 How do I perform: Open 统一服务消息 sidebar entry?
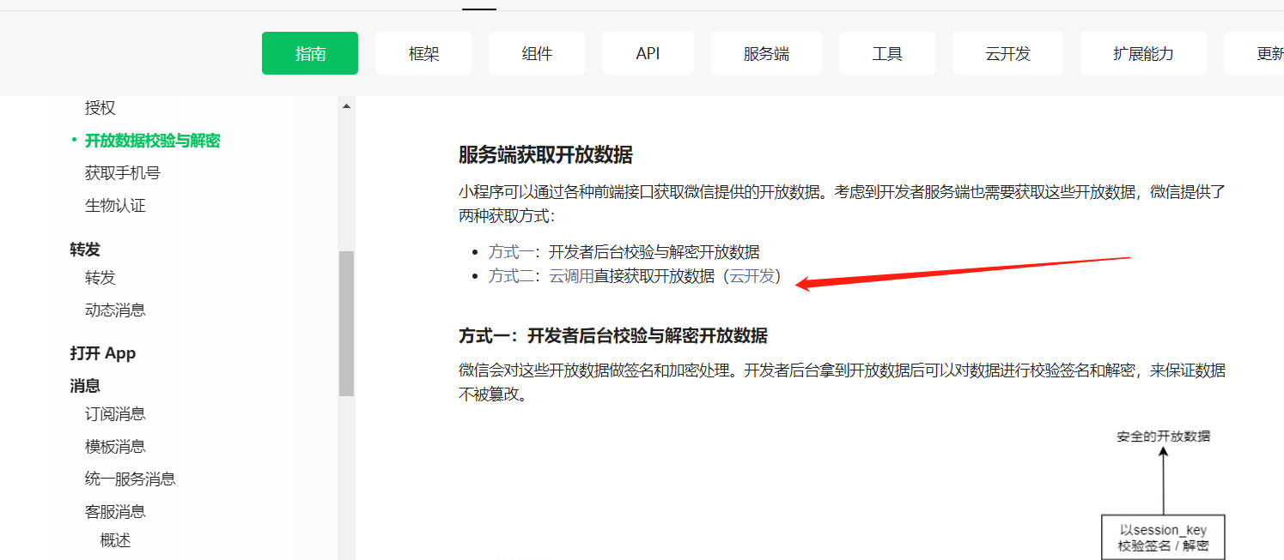pyautogui.click(x=130, y=479)
